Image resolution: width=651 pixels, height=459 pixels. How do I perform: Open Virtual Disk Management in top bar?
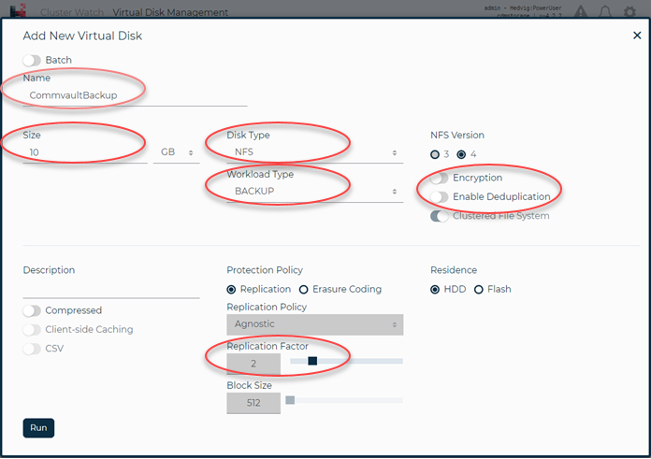(170, 12)
